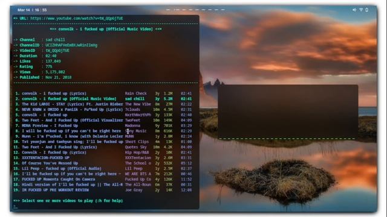Click view count 27M of result 3
The width and height of the screenshot is (387, 217).
(169, 104)
